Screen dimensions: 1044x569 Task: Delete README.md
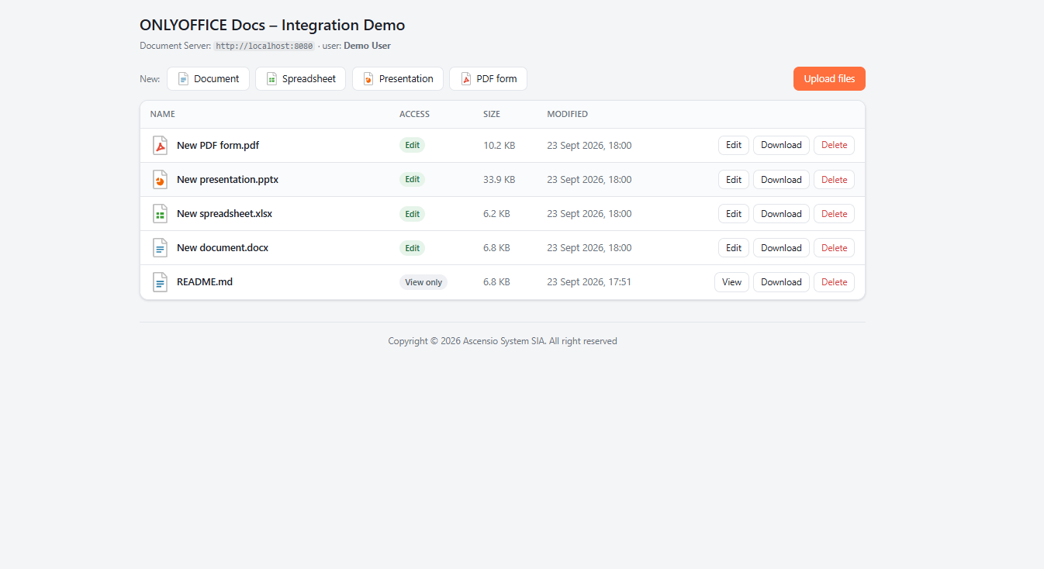point(834,281)
